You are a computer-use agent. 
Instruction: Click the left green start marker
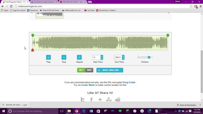(x=33, y=35)
